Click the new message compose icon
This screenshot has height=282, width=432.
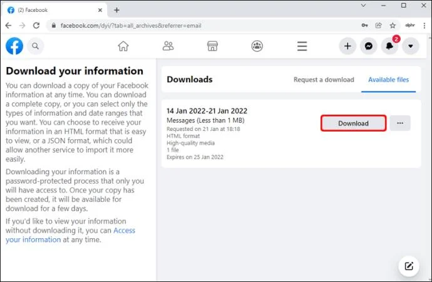tap(409, 266)
